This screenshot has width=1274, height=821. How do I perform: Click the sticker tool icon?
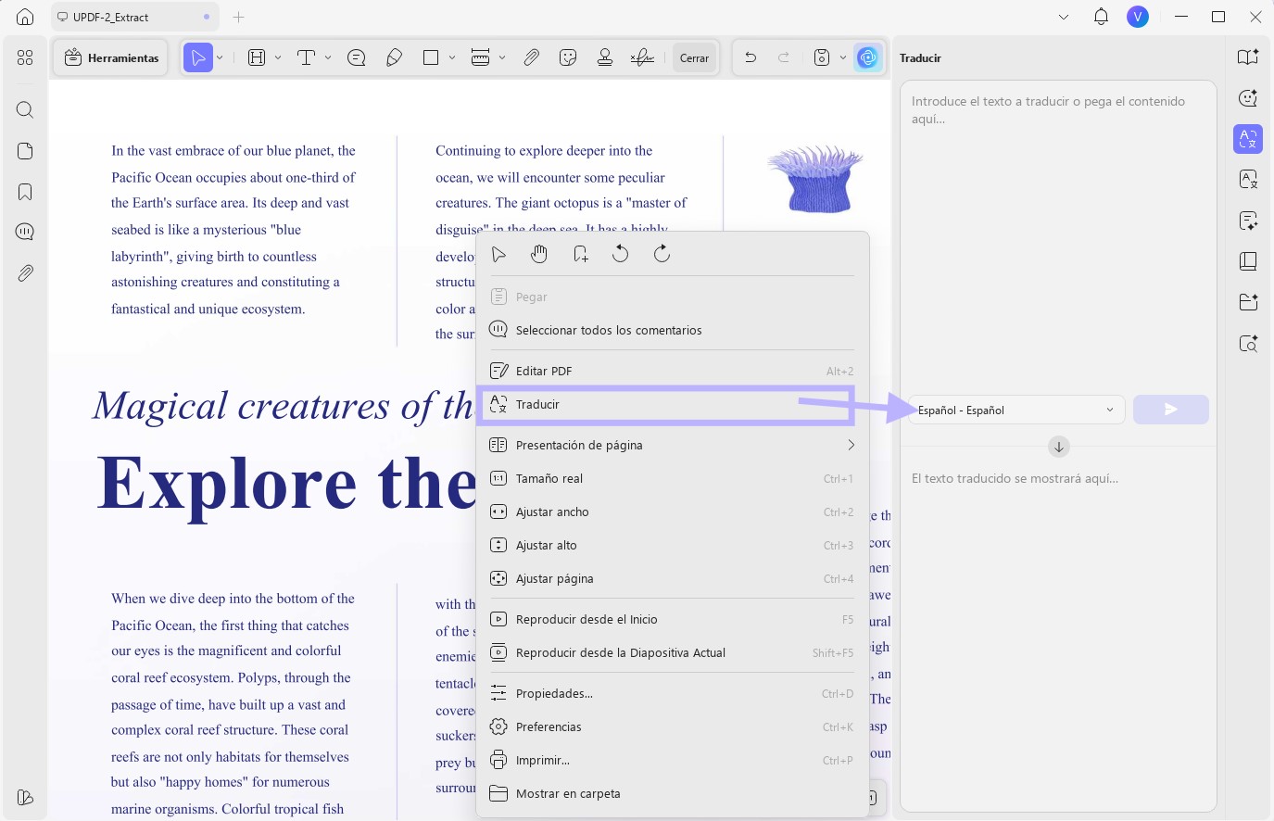[x=569, y=57]
